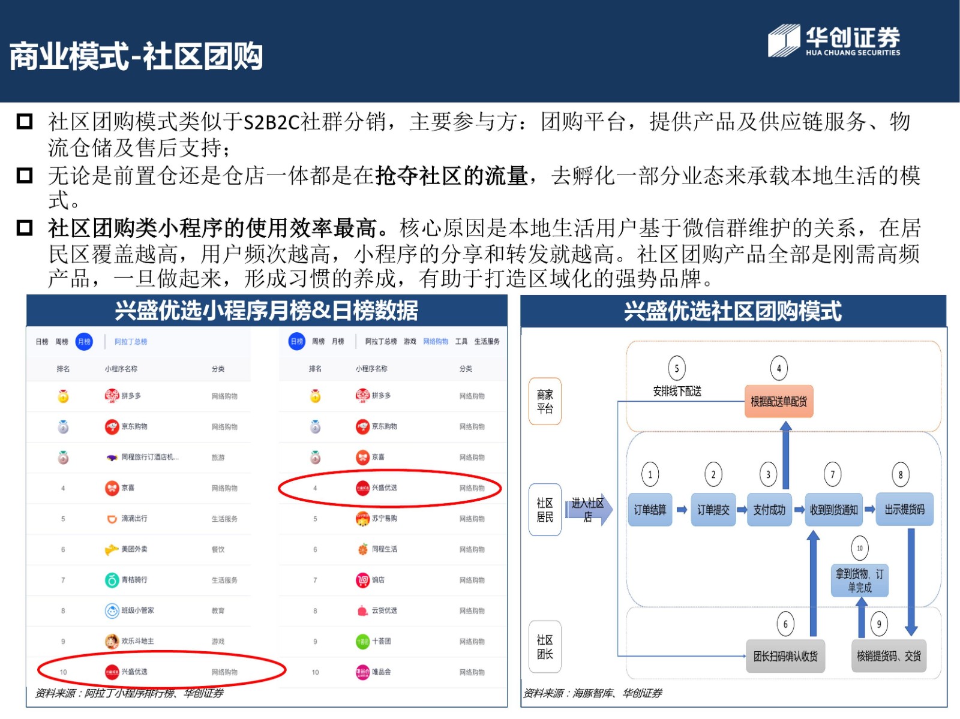The height and width of the screenshot is (719, 960).
Task: Click the 教育 category cell of 班级小管家
Action: (218, 610)
